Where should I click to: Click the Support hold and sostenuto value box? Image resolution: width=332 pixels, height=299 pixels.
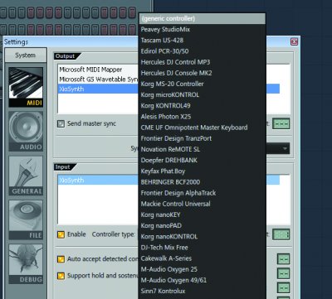tap(284, 273)
